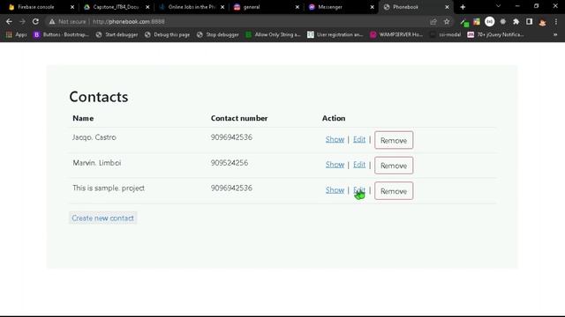Viewport: 565px width, 317px height.
Task: Edit contact Jacqo. Castro
Action: coord(359,139)
